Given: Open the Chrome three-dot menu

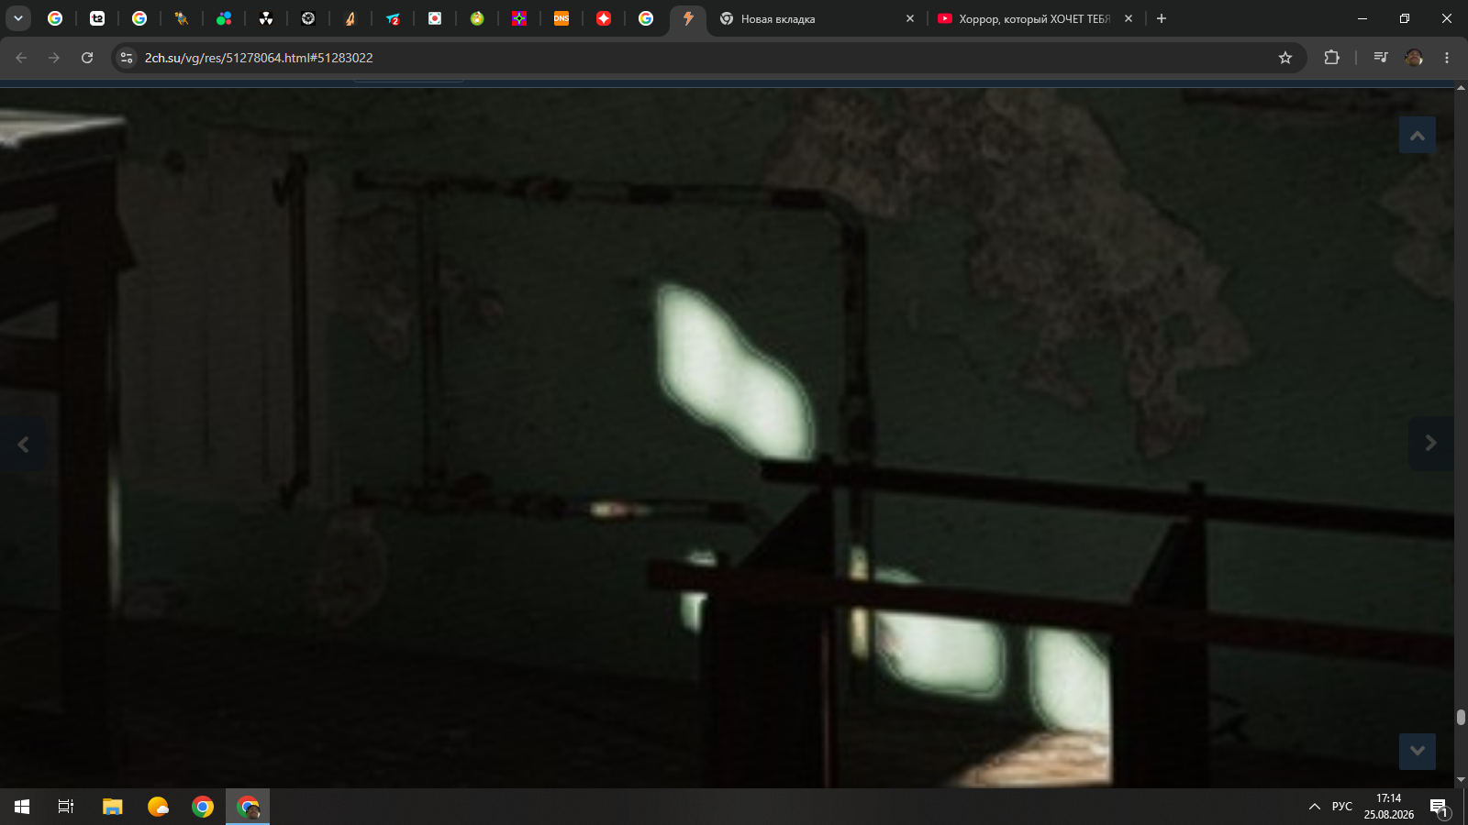Looking at the screenshot, I should pyautogui.click(x=1447, y=58).
